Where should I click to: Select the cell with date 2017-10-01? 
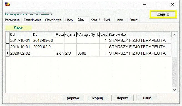click(21, 40)
